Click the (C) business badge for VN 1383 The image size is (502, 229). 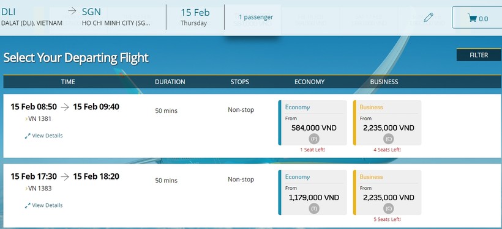point(389,209)
